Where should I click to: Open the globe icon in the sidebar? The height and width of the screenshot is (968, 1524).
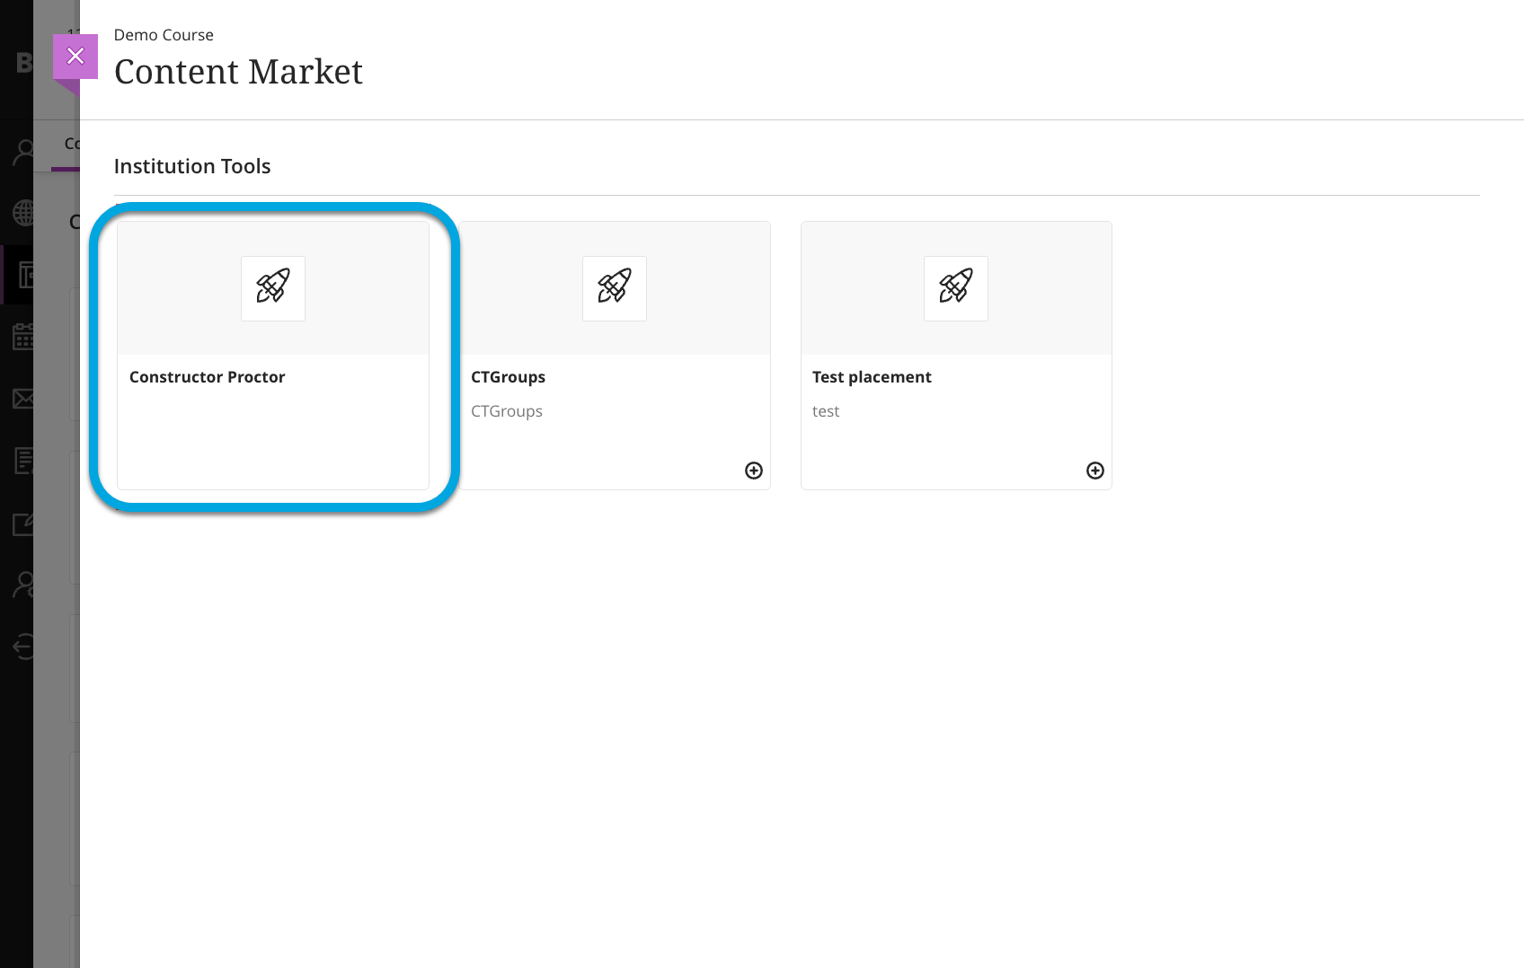(x=23, y=213)
